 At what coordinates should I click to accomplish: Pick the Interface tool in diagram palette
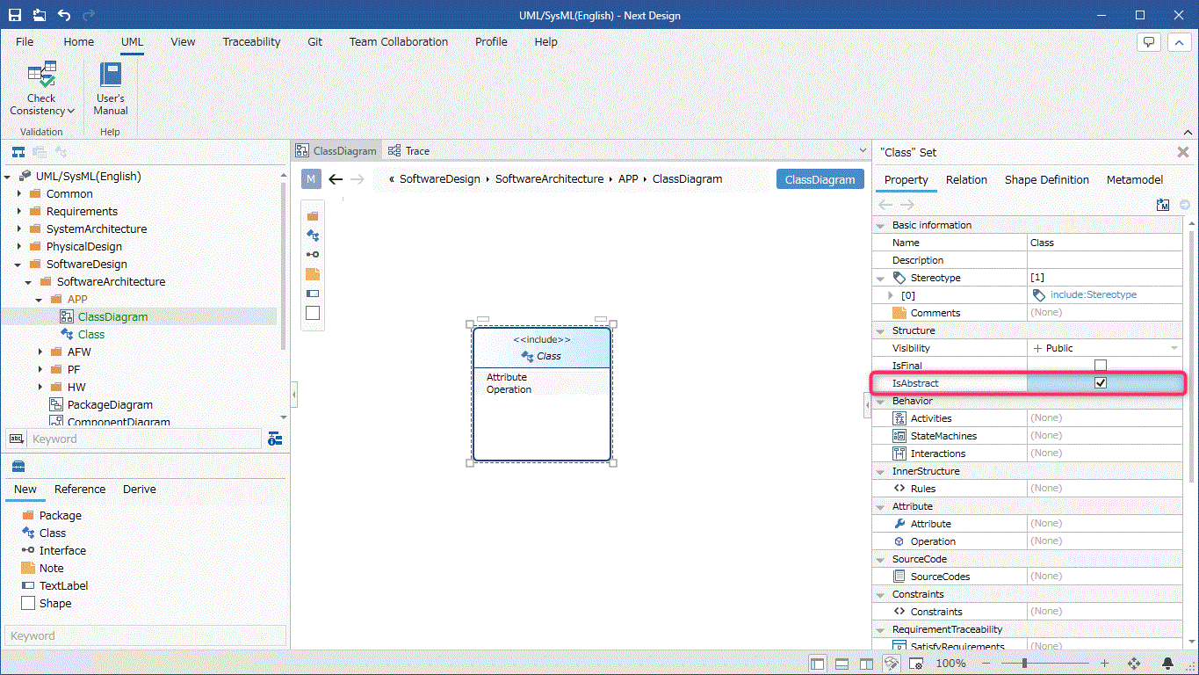(x=313, y=255)
